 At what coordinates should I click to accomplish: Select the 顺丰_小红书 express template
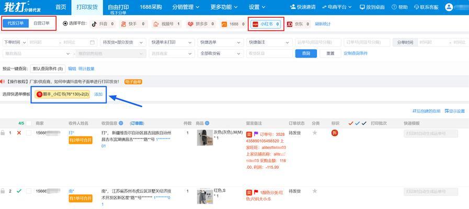point(62,94)
